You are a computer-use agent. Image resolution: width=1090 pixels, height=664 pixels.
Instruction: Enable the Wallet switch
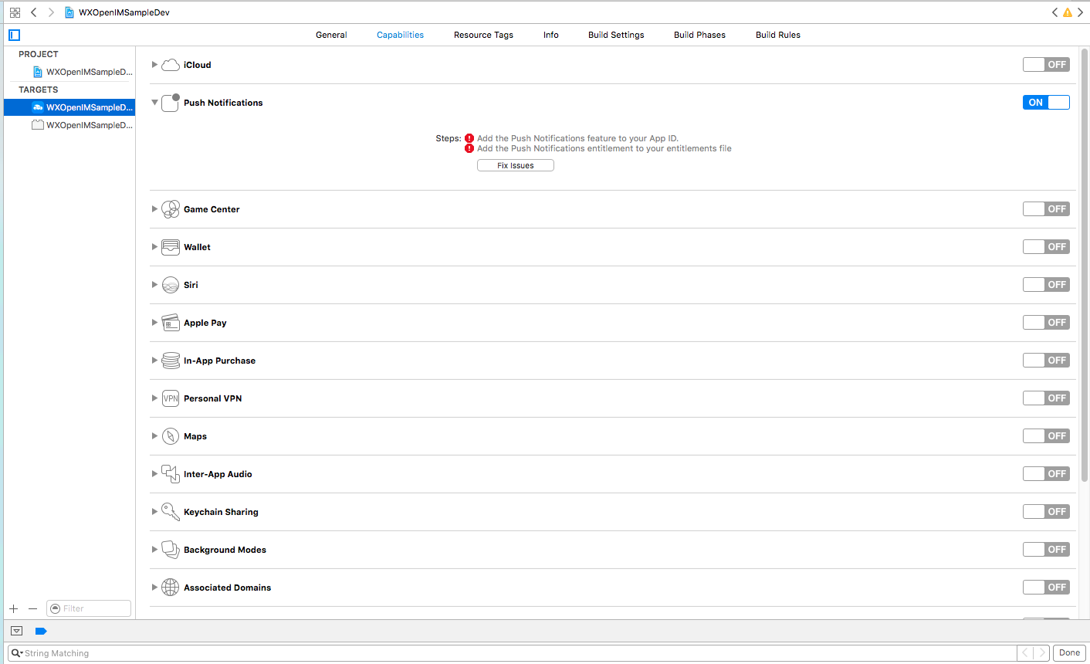(1046, 247)
